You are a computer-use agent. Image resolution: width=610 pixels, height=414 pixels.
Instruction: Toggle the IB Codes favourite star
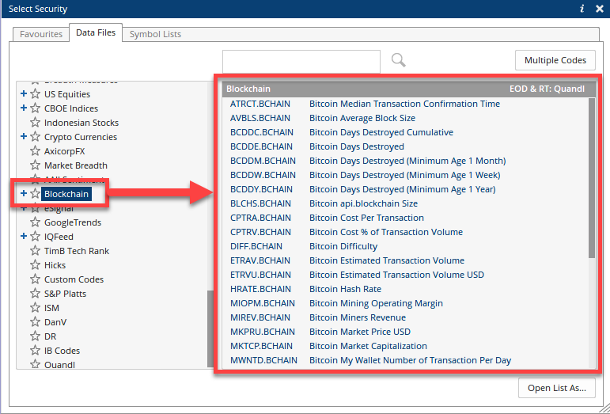click(35, 351)
